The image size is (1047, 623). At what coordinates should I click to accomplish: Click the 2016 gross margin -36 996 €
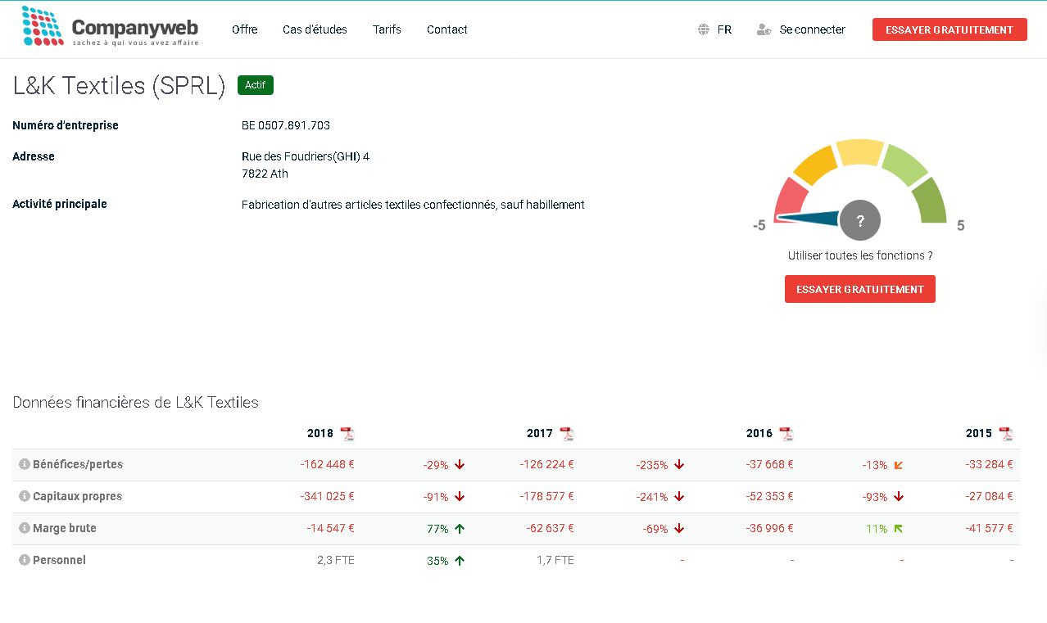(x=770, y=528)
